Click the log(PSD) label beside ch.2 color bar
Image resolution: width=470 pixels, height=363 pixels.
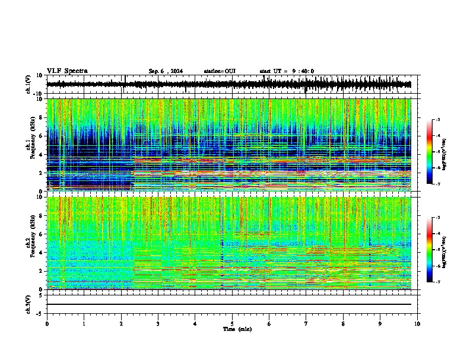point(444,252)
